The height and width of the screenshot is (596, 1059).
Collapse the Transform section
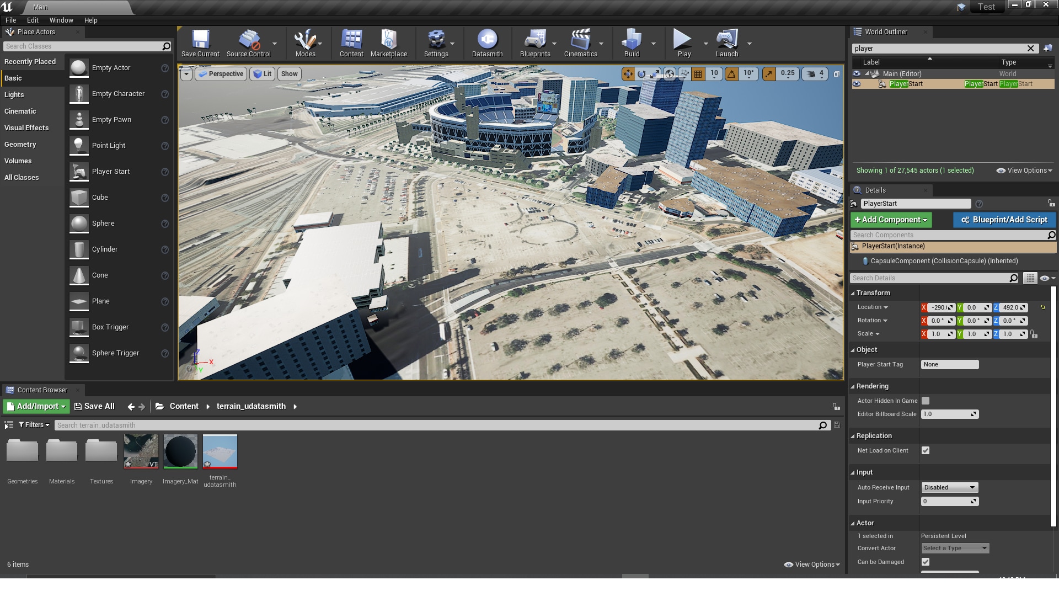click(853, 294)
